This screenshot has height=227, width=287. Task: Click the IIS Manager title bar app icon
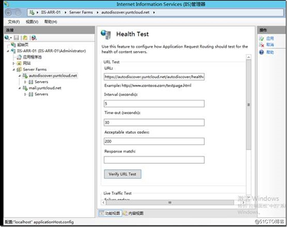[7, 4]
